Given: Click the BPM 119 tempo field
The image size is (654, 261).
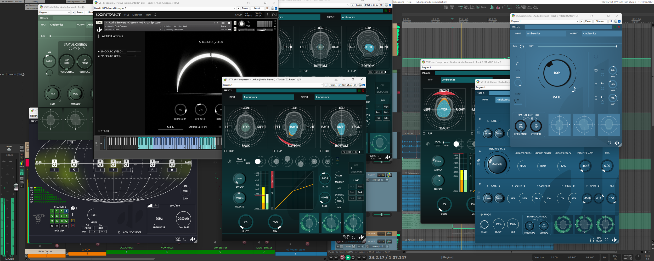Looking at the screenshot, I should (615, 258).
